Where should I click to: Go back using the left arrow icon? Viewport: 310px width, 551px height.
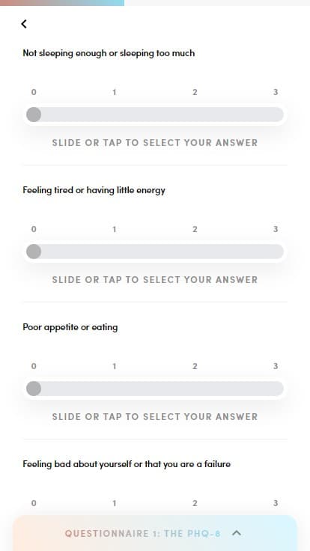tap(23, 24)
